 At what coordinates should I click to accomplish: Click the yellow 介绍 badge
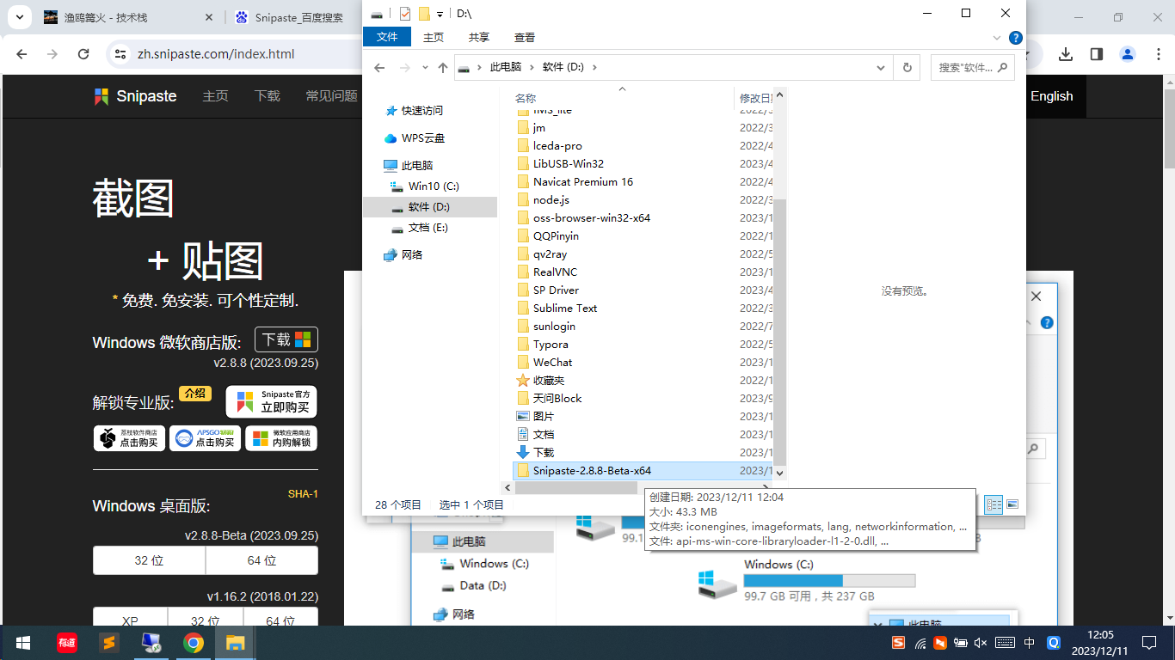[x=195, y=393]
